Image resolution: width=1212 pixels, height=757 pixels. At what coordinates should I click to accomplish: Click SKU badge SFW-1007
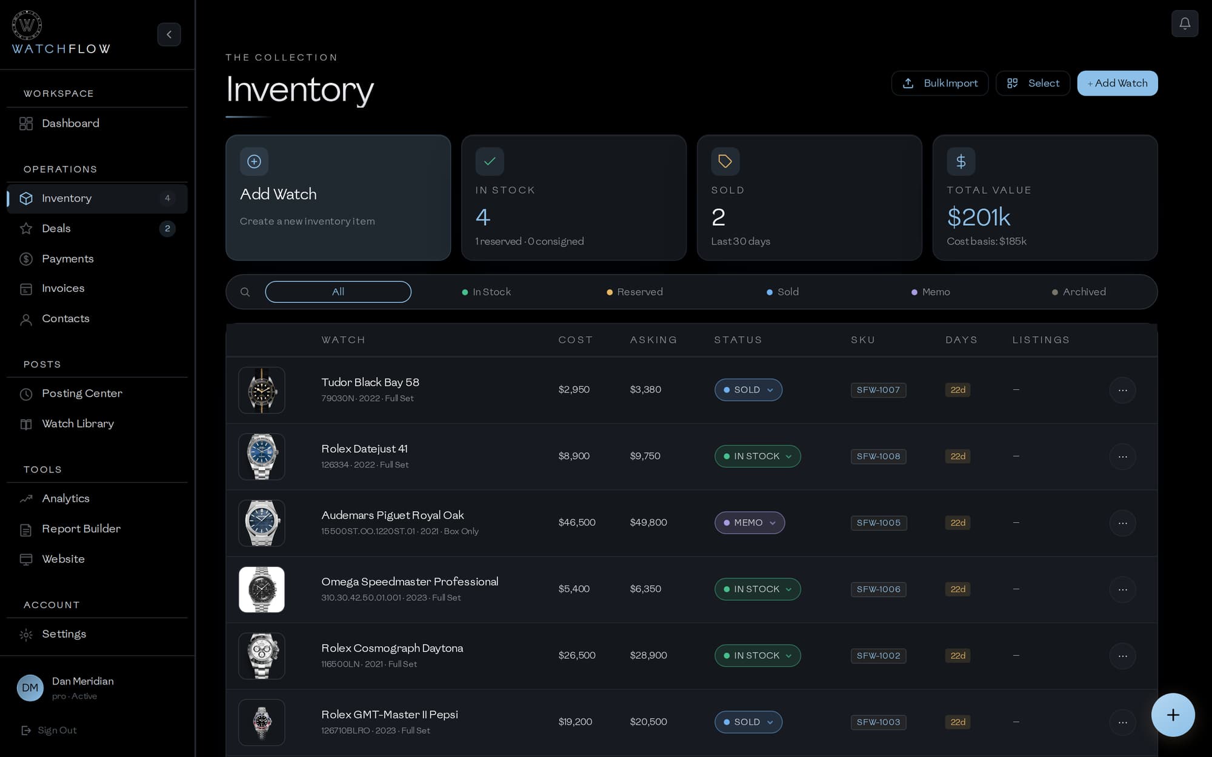point(878,390)
